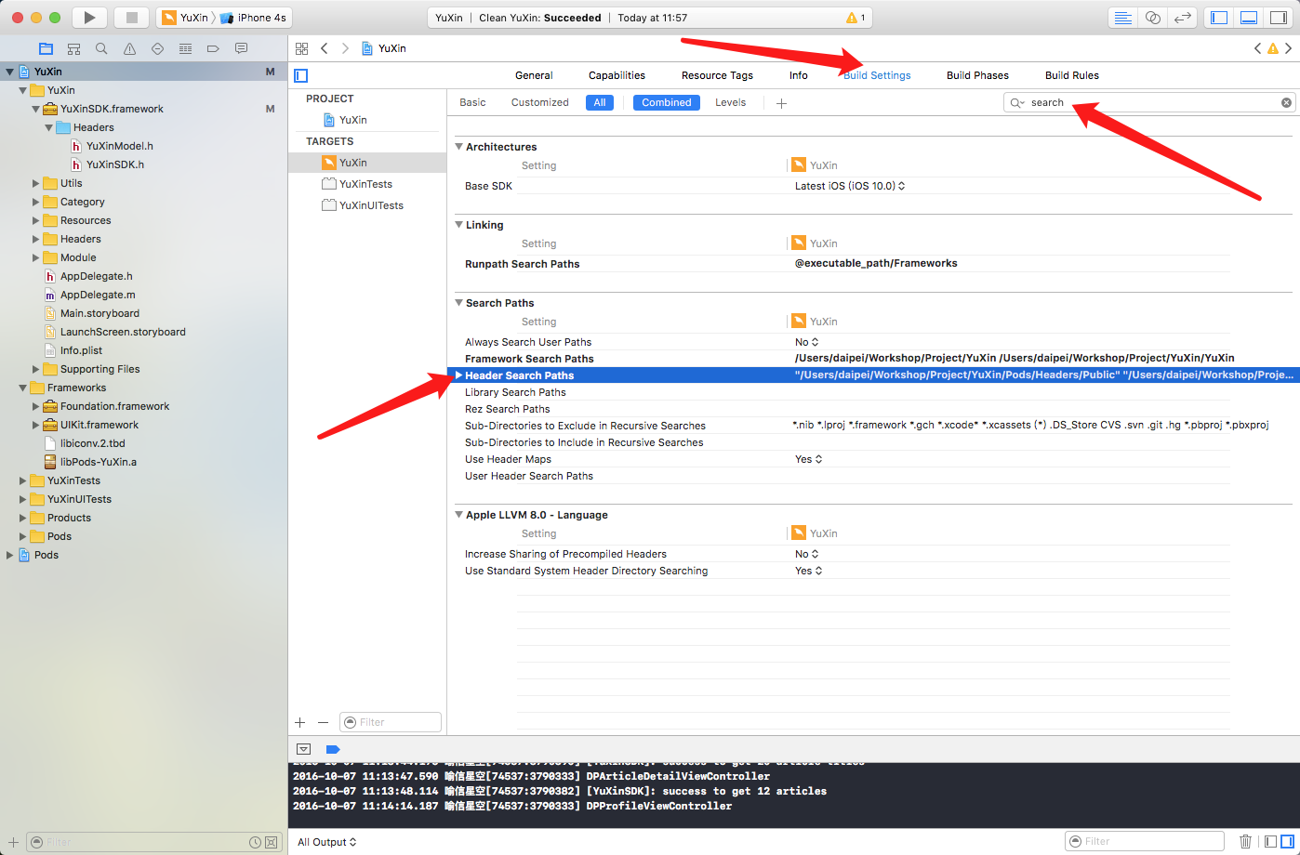Toggle the debug area visibility in toolbar

(1249, 18)
